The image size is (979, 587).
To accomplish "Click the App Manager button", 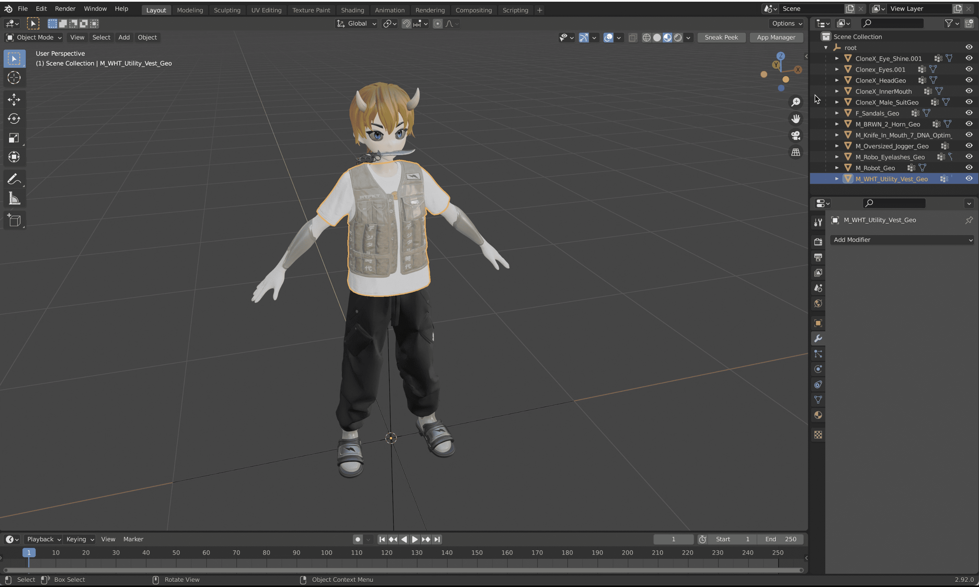I will click(x=776, y=38).
